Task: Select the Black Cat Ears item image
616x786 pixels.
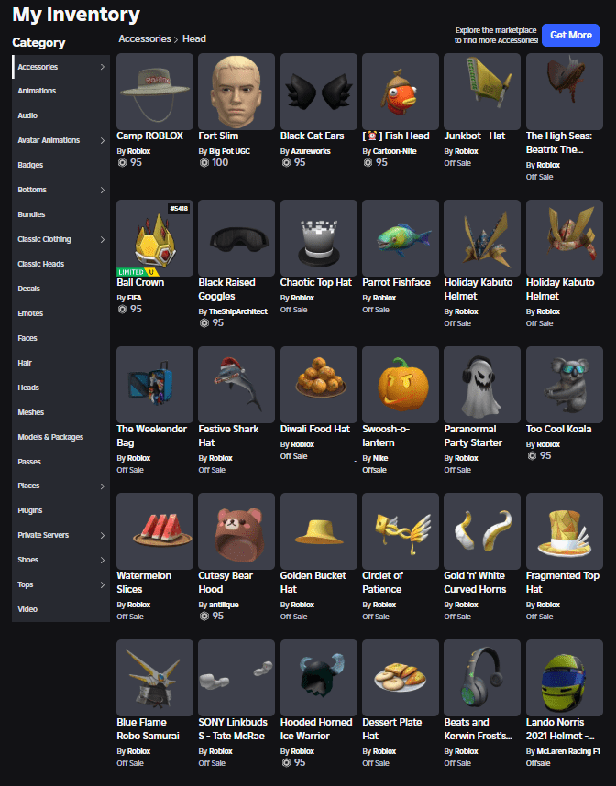Action: tap(318, 92)
